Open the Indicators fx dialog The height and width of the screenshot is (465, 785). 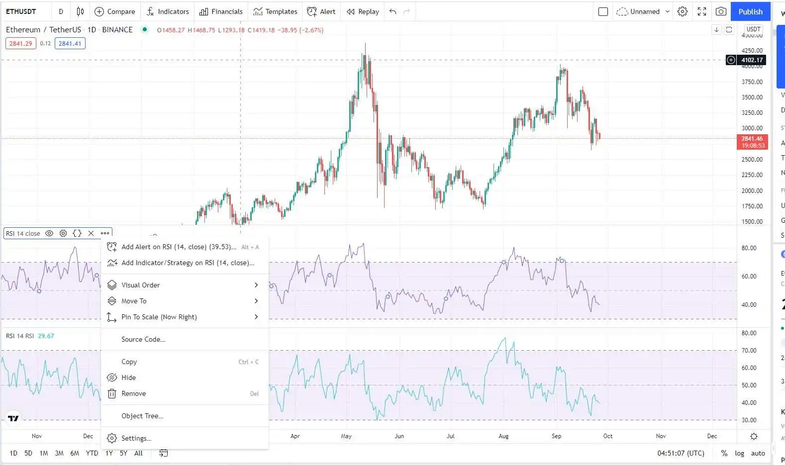pos(168,11)
